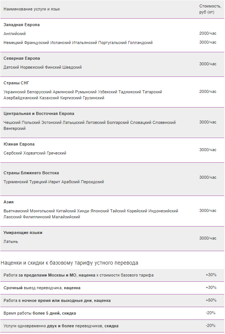Click the +50% night and weekend surcharge value

[x=211, y=300]
